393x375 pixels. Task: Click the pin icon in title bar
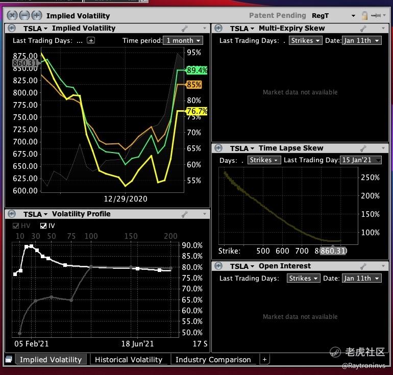376,15
